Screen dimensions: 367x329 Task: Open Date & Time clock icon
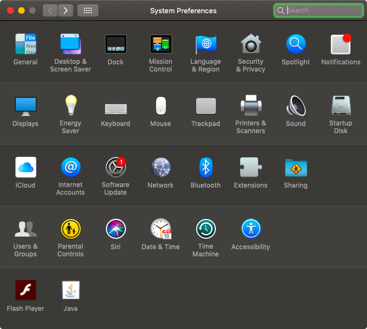[161, 229]
